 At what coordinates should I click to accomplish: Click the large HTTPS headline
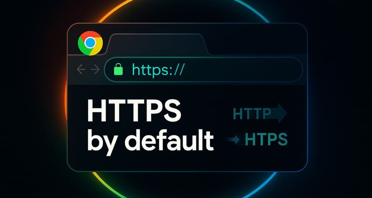pos(134,110)
